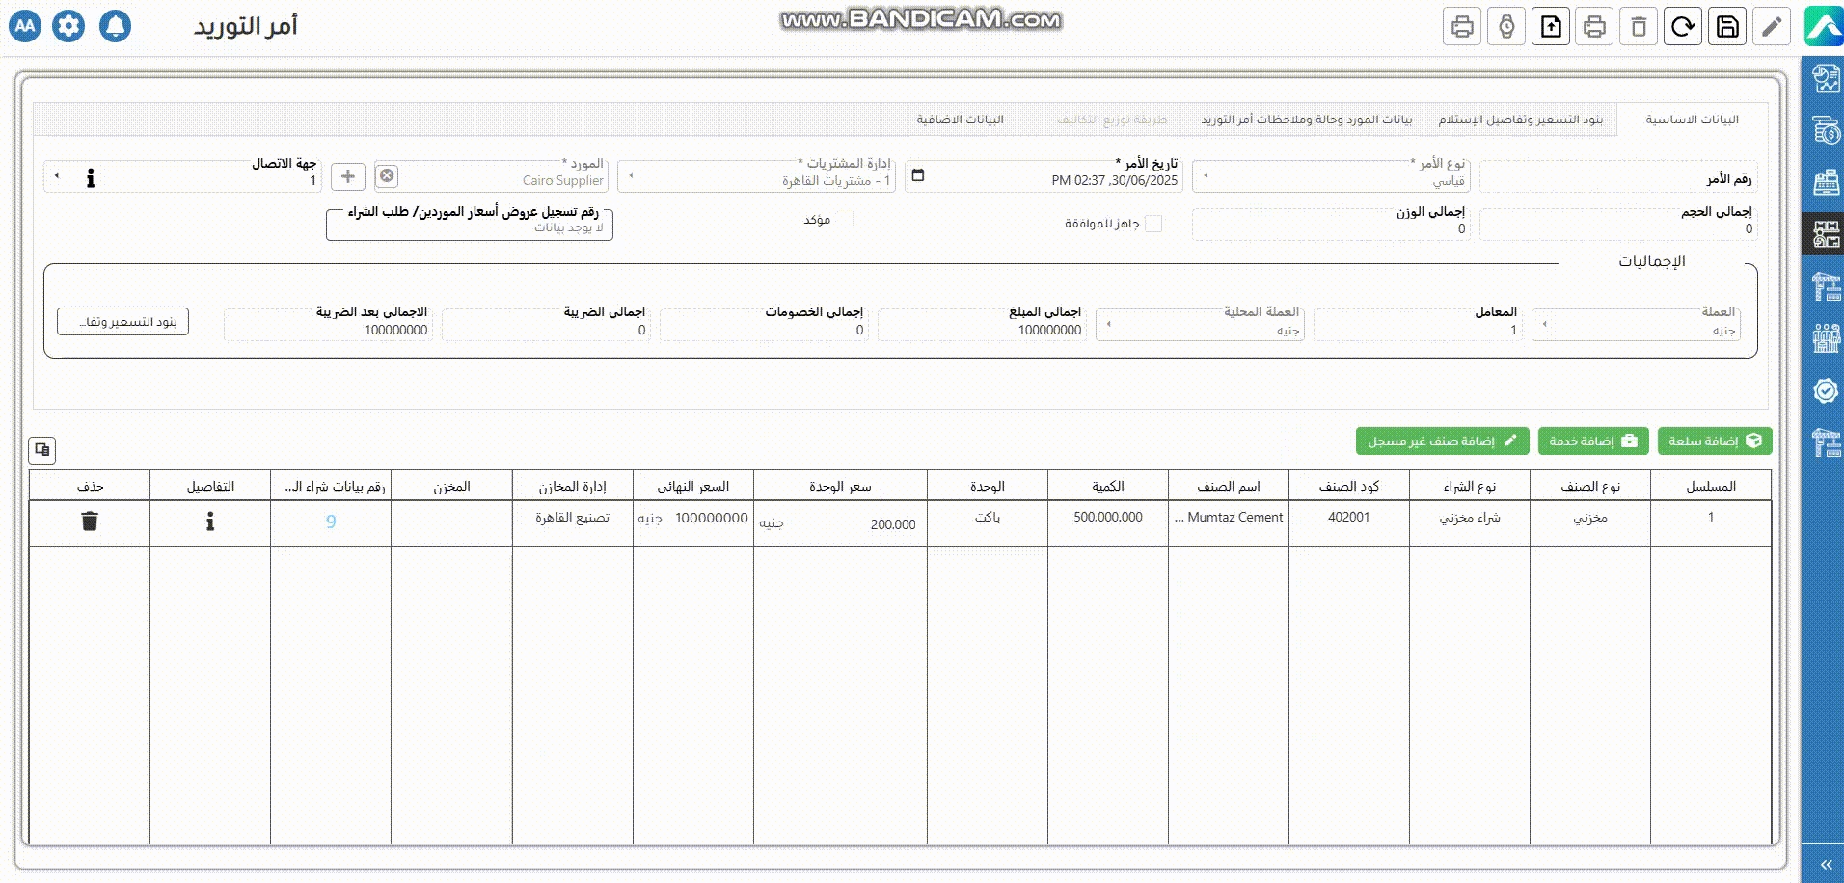Click the trash icon in top toolbar
1844x883 pixels.
tap(1639, 27)
